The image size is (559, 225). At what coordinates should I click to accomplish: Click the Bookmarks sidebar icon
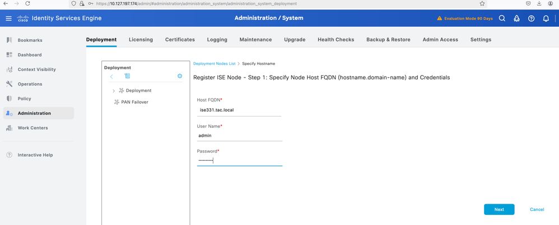coord(10,40)
